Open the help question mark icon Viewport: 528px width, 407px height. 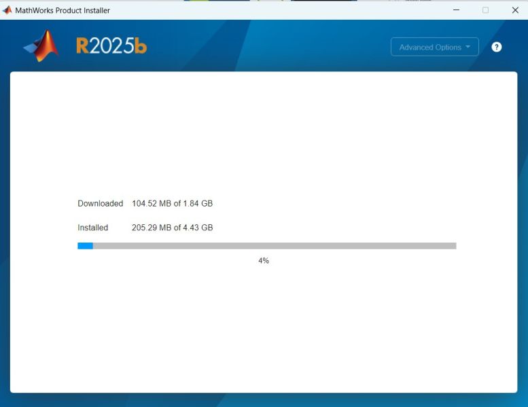pos(497,47)
